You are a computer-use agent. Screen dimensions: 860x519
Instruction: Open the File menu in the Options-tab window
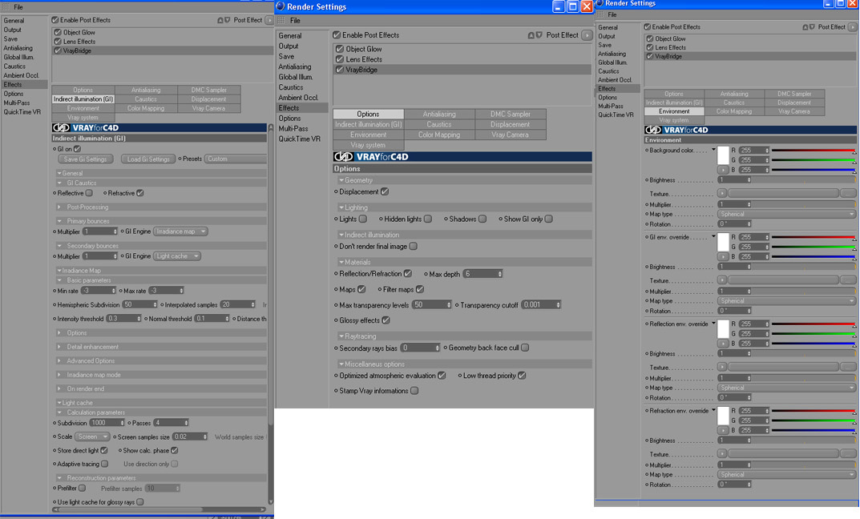click(295, 20)
